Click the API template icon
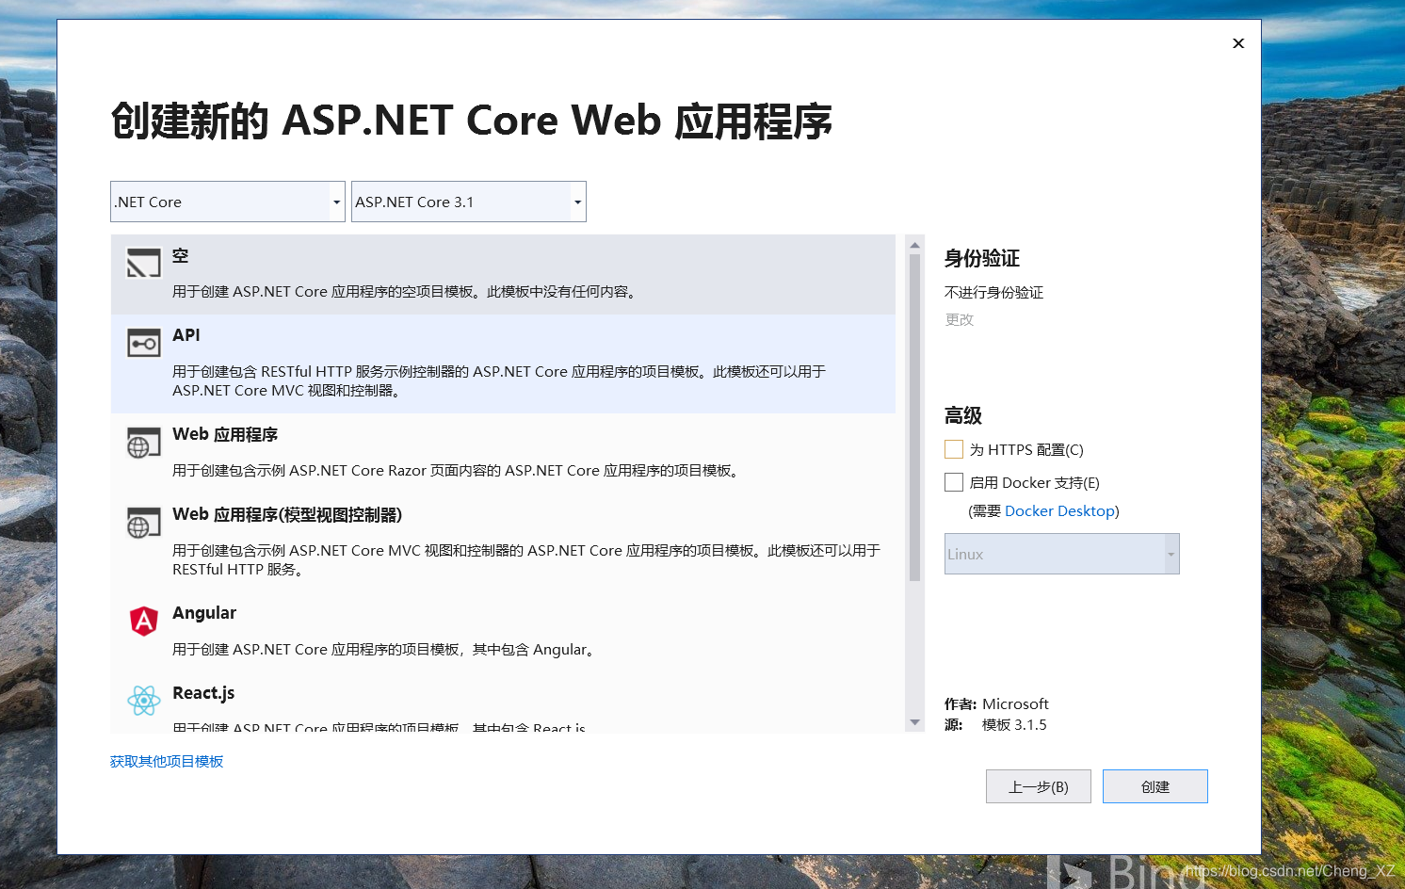1405x889 pixels. pyautogui.click(x=144, y=343)
